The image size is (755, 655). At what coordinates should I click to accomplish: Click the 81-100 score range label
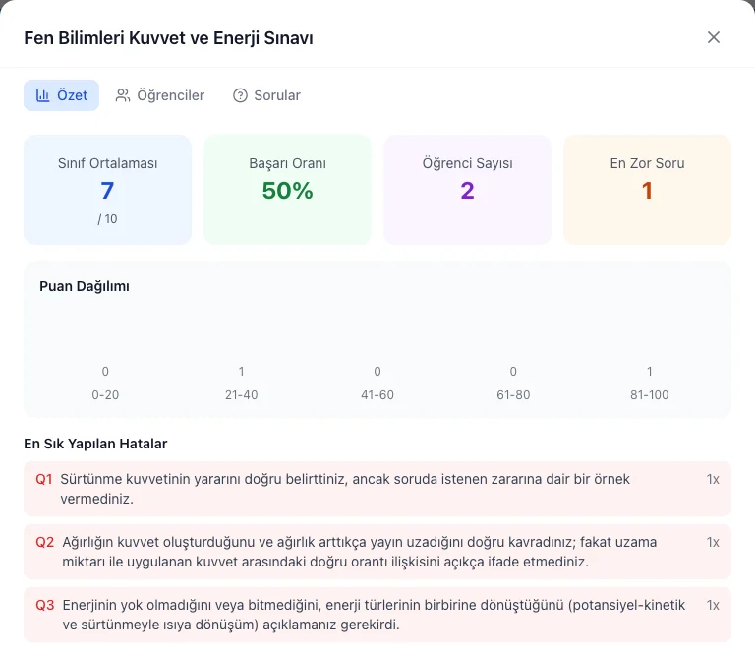click(x=650, y=395)
